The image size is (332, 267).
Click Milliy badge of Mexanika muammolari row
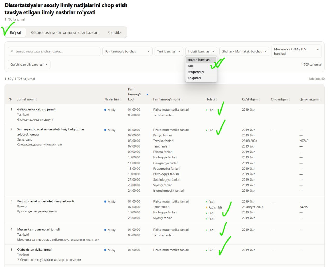click(x=110, y=230)
